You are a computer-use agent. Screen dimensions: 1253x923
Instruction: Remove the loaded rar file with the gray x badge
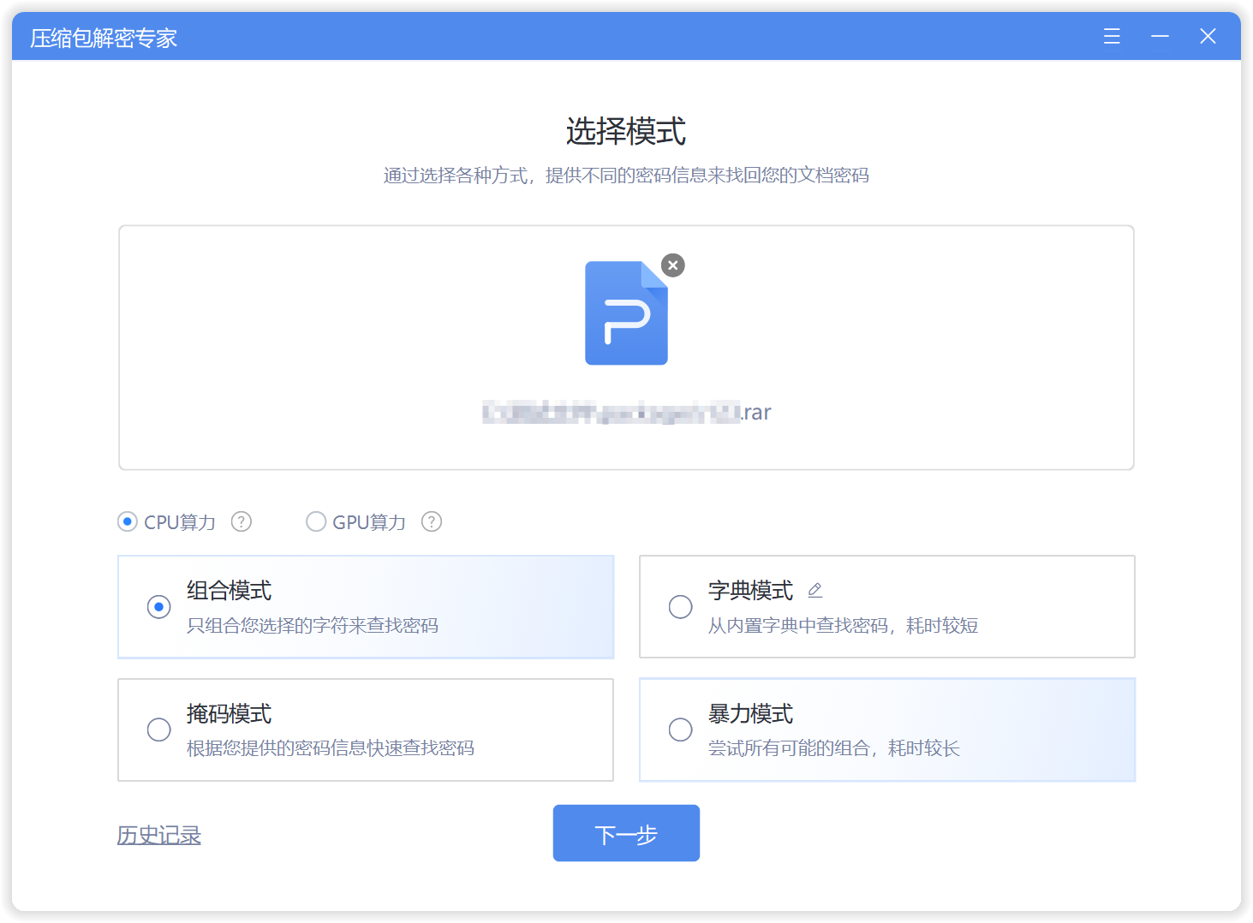pyautogui.click(x=673, y=265)
